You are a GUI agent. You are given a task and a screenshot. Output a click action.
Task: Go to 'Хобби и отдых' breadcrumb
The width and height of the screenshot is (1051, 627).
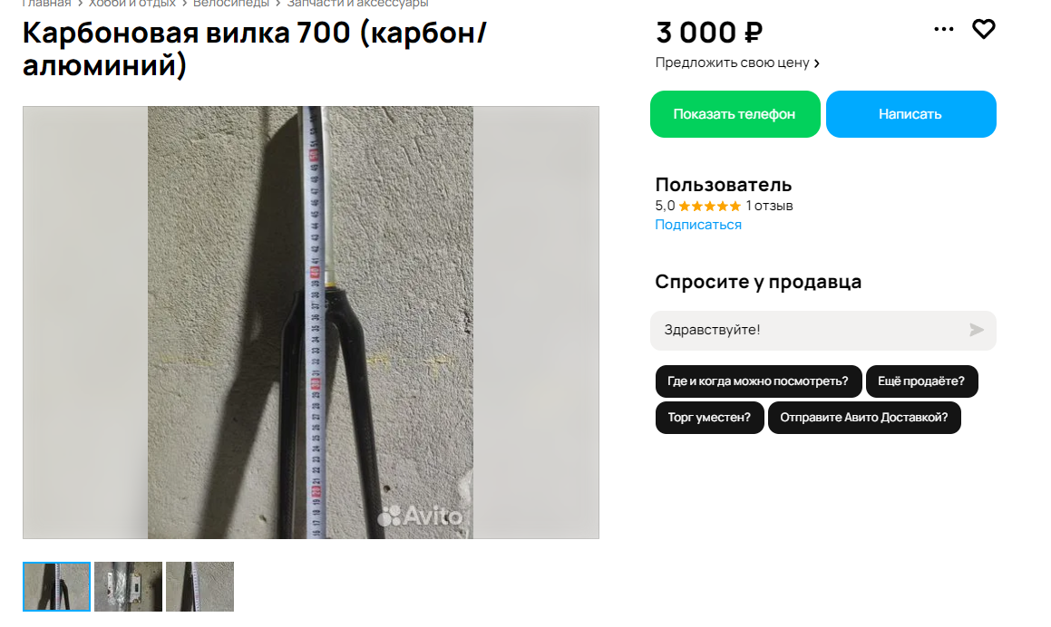(x=132, y=4)
